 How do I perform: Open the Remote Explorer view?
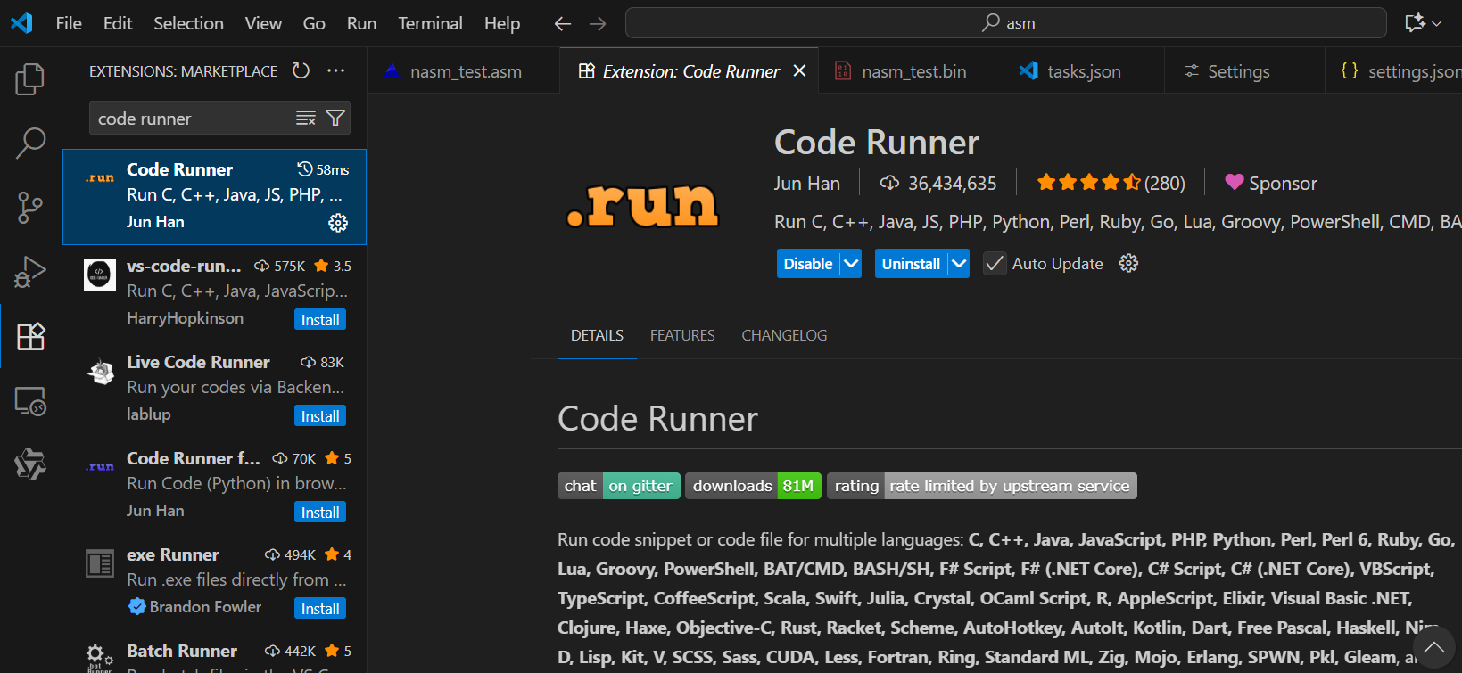pos(30,401)
